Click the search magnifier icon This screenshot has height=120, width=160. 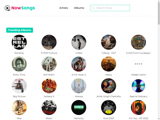tap(93, 8)
